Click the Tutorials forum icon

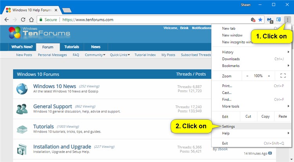coord(22,129)
